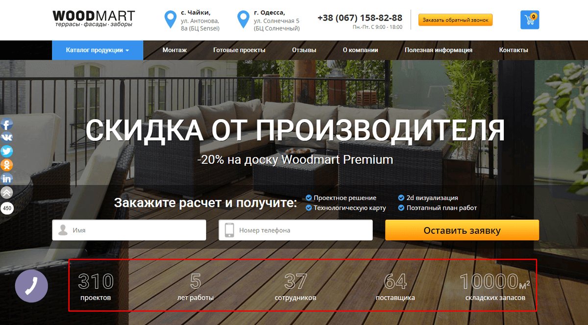588x325 pixels.
Task: Focus the Номер телефона input field
Action: coord(295,230)
